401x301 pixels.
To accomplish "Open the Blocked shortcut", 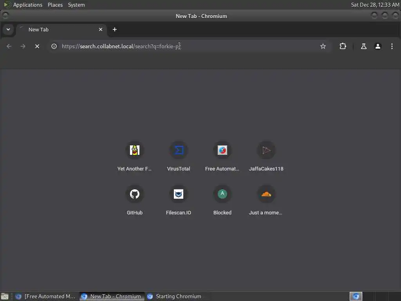I will [x=222, y=201].
